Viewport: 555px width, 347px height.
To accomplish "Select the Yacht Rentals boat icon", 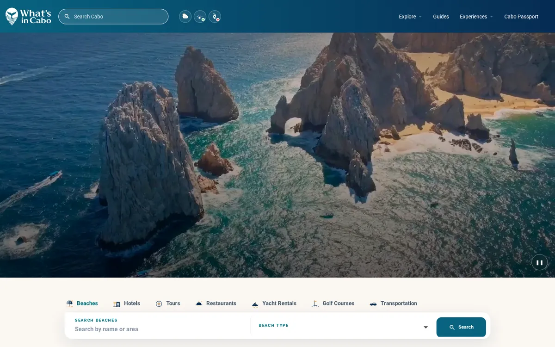I will coord(255,304).
